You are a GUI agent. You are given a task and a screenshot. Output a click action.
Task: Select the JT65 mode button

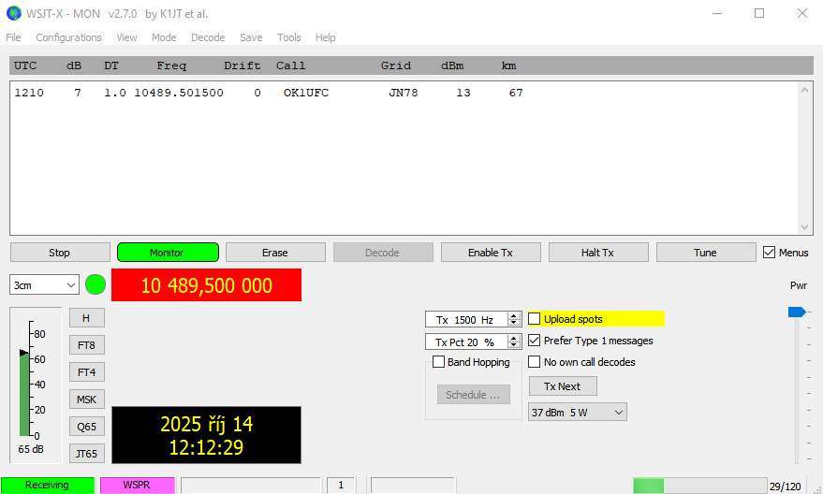86,454
